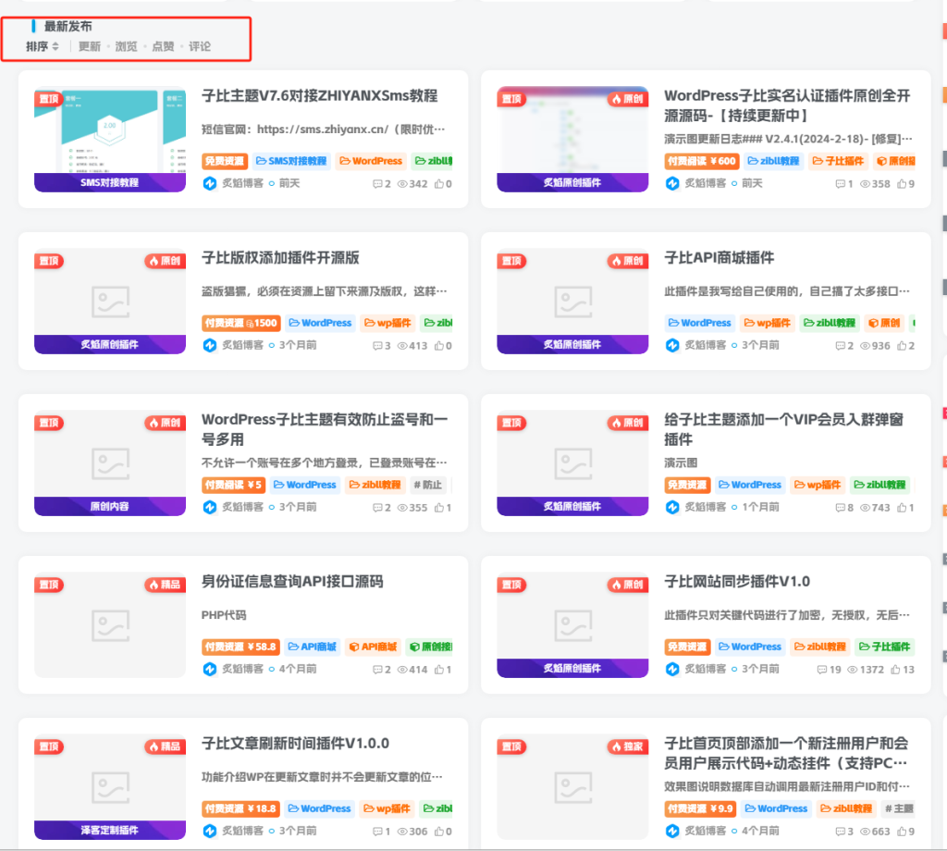This screenshot has height=851, width=947.
Task: Click 付费资源 ¥600 price badge
Action: click(701, 161)
